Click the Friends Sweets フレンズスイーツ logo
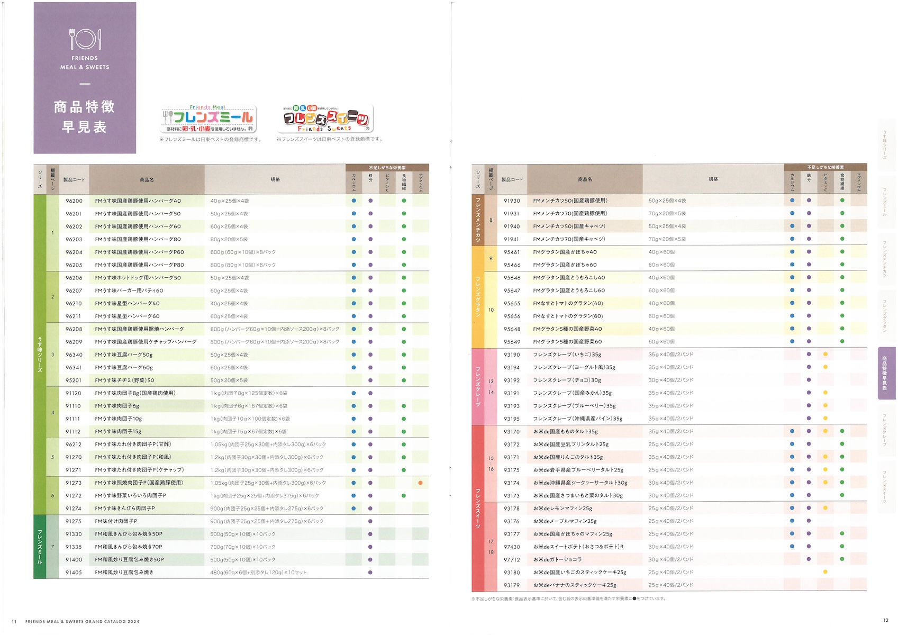The height and width of the screenshot is (635, 898). click(326, 119)
